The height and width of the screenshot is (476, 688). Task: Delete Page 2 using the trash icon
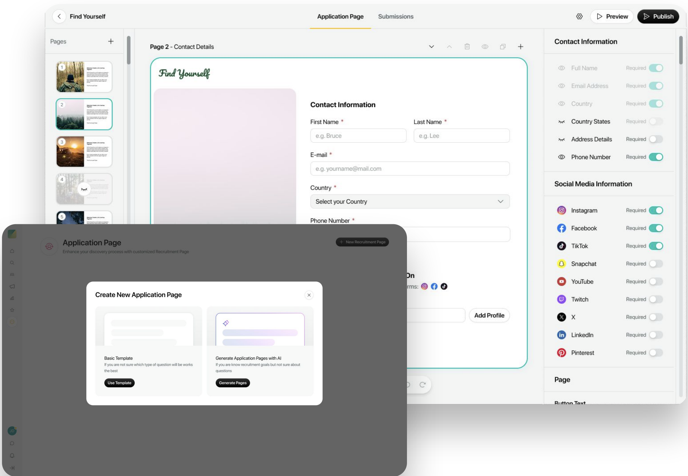pyautogui.click(x=467, y=46)
